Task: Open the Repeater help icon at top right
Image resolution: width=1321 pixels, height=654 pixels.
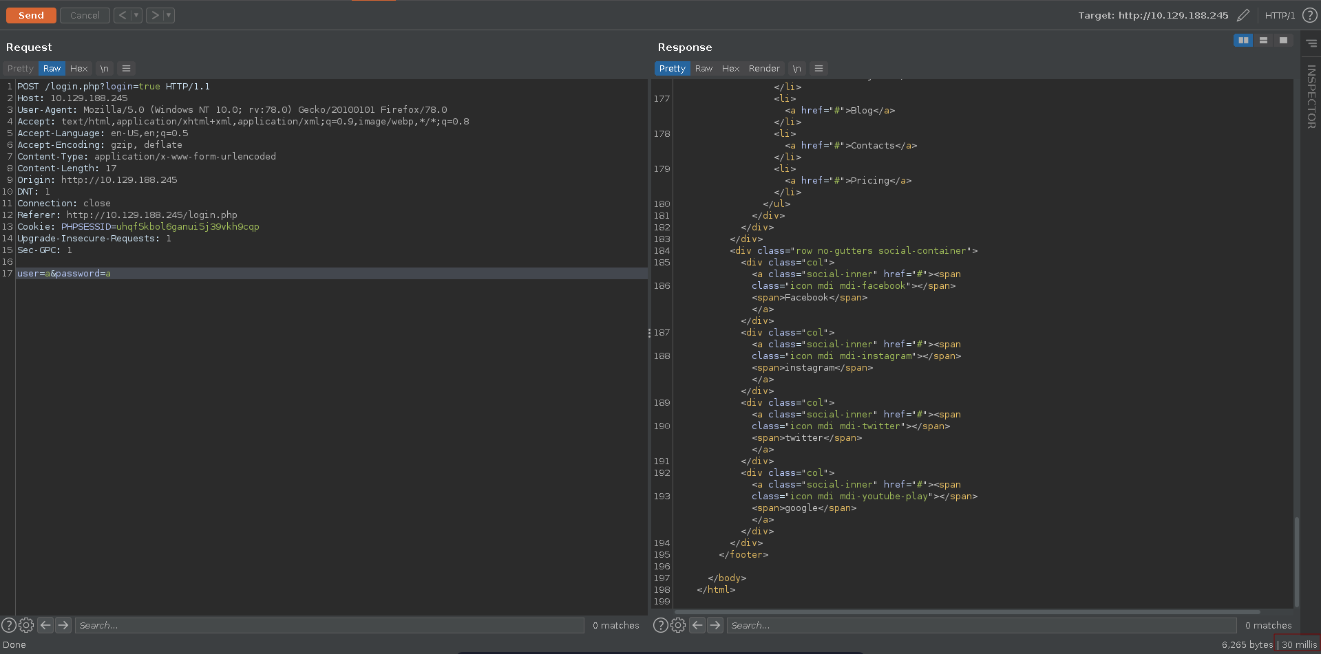Action: 1310,15
